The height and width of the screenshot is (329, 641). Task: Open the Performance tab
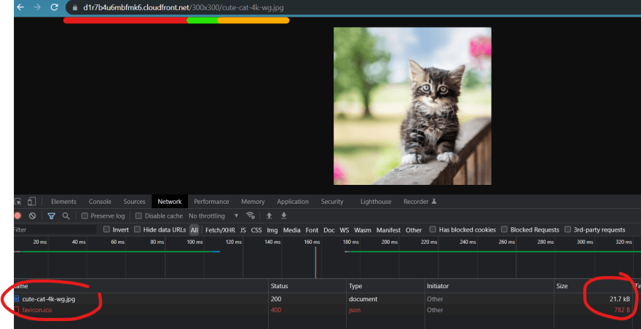point(211,202)
